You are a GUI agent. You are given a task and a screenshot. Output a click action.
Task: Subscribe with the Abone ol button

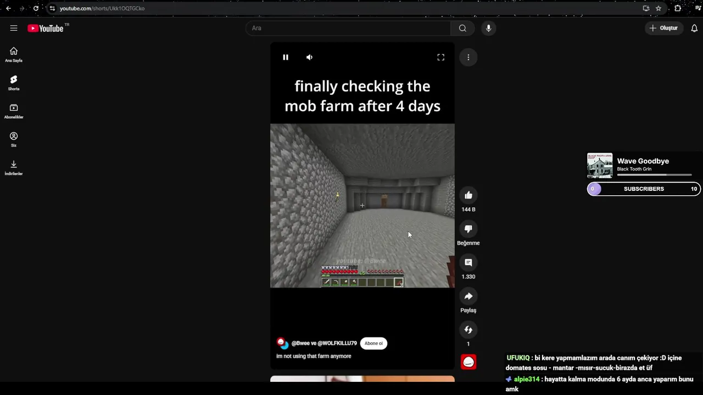coord(373,343)
